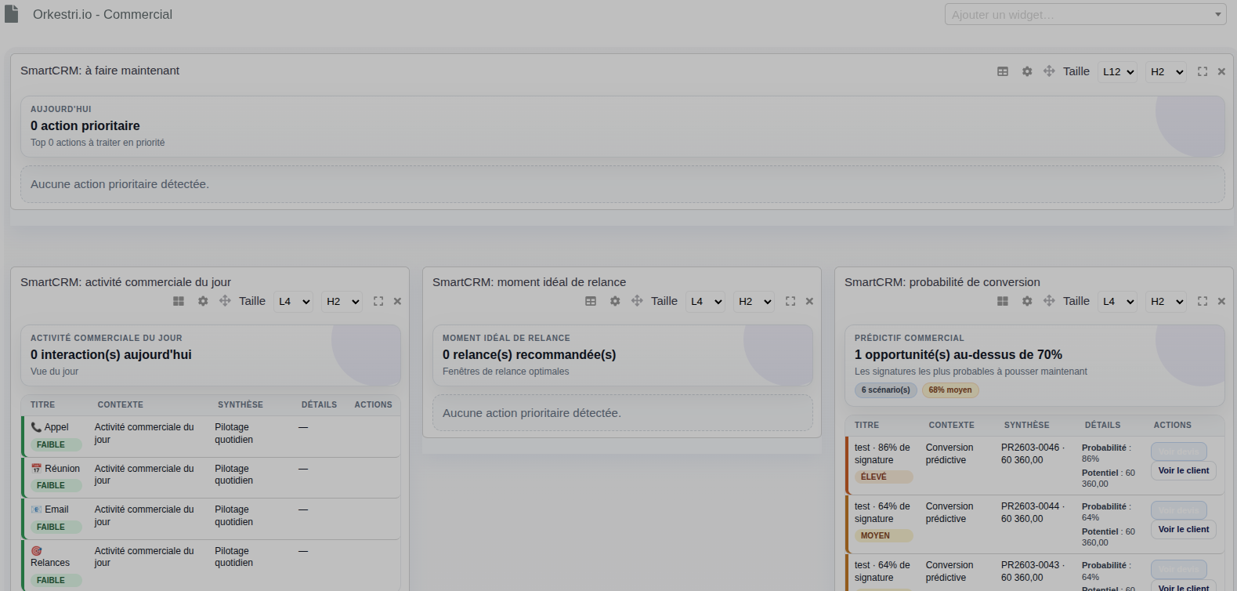Close 'probabilité de conversion' widget
Image resolution: width=1237 pixels, height=591 pixels.
pos(1221,301)
